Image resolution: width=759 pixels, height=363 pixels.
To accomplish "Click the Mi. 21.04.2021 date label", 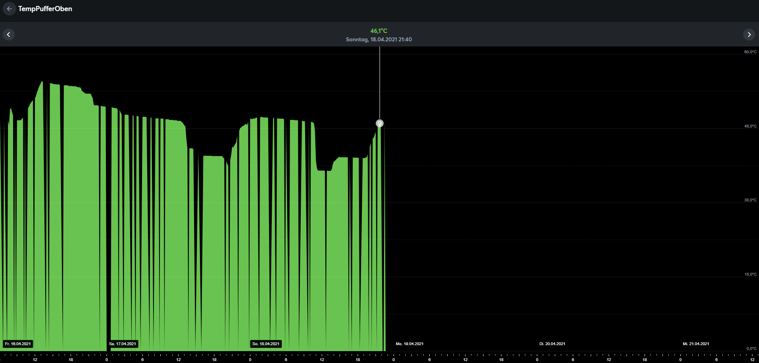I will coord(696,344).
